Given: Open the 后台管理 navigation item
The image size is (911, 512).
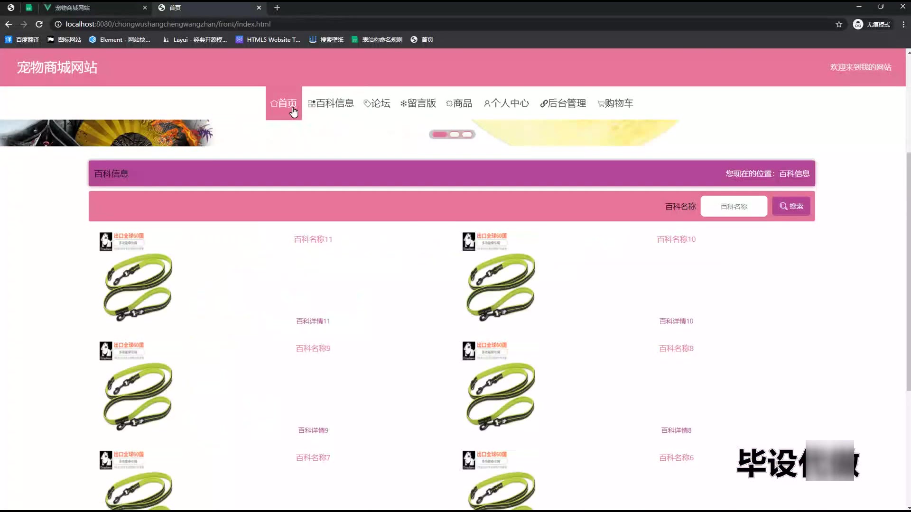Looking at the screenshot, I should click(563, 103).
